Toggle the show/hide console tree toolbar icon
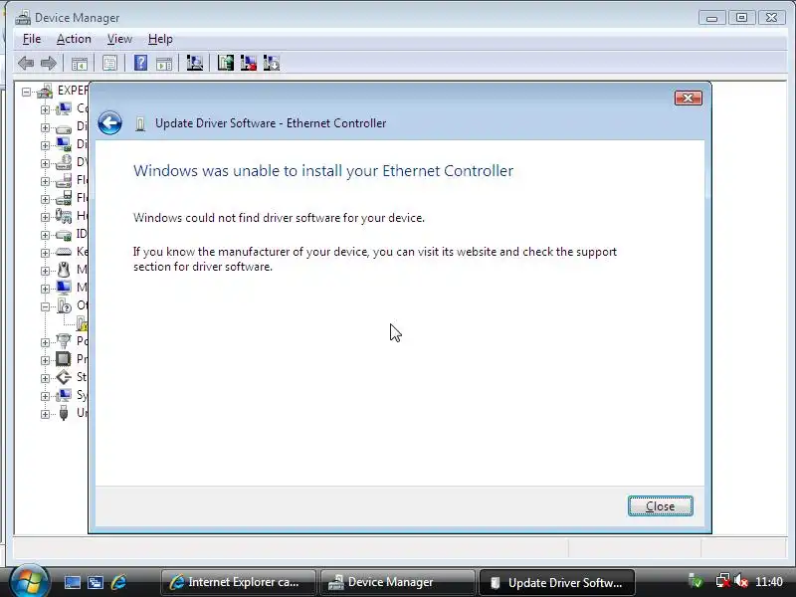Viewport: 796px width, 597px height. click(x=80, y=64)
